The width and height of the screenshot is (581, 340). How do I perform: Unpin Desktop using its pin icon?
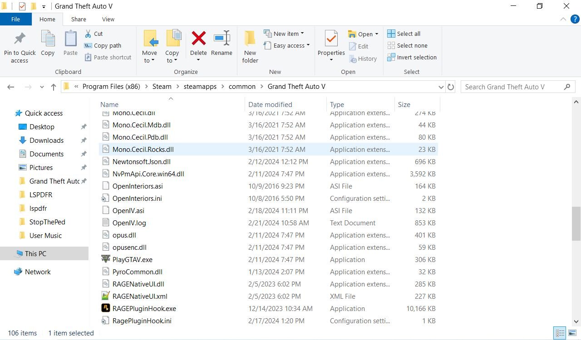84,127
